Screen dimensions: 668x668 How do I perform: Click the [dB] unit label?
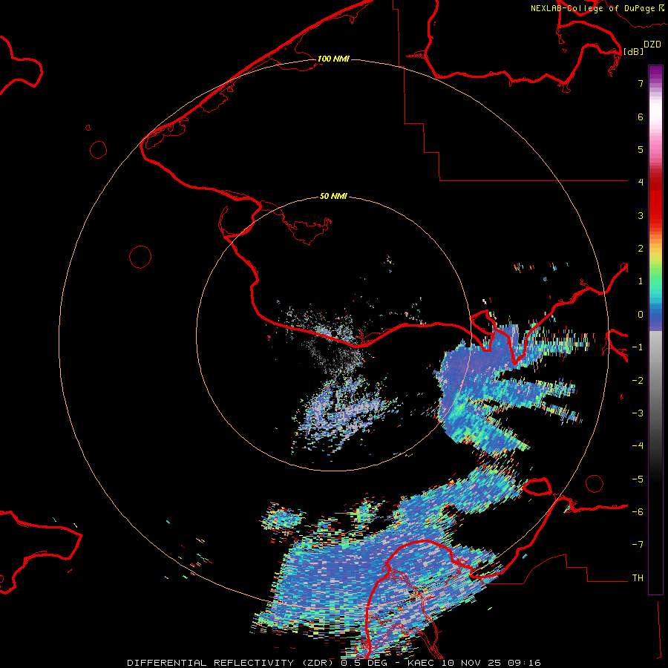[633, 51]
